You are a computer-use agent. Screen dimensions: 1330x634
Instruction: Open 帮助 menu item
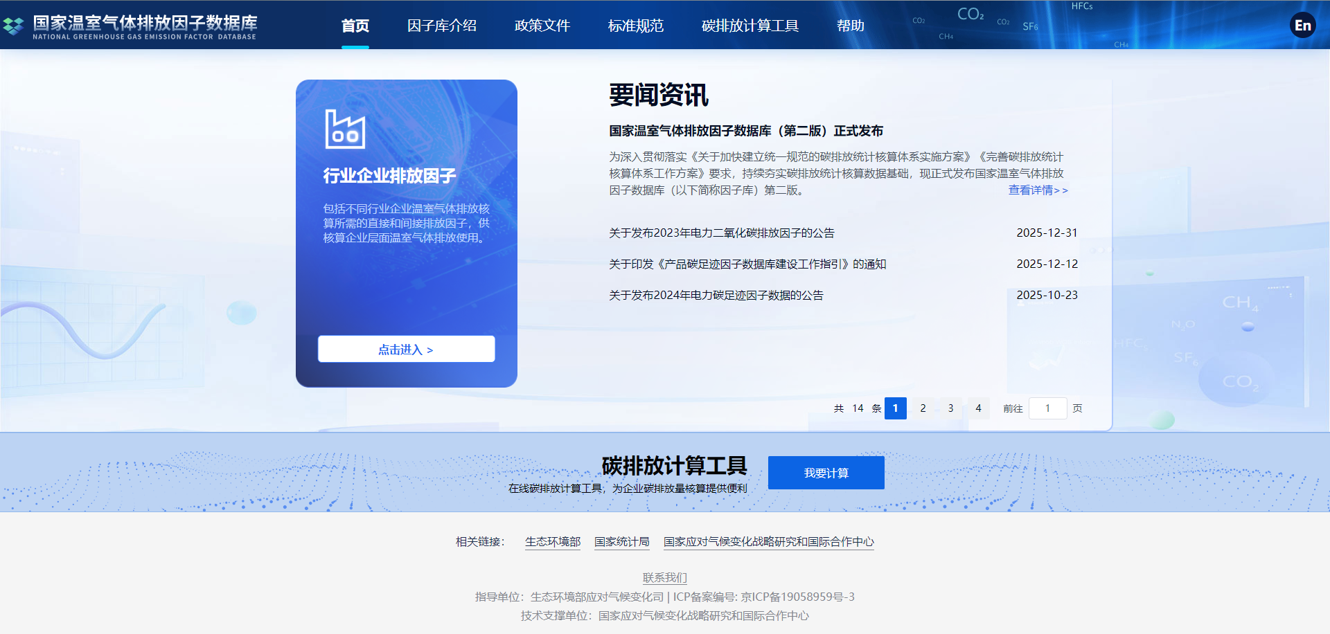851,26
